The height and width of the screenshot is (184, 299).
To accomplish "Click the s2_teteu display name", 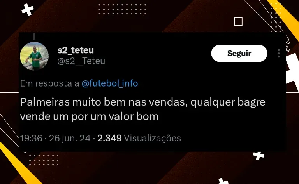I will (76, 50).
